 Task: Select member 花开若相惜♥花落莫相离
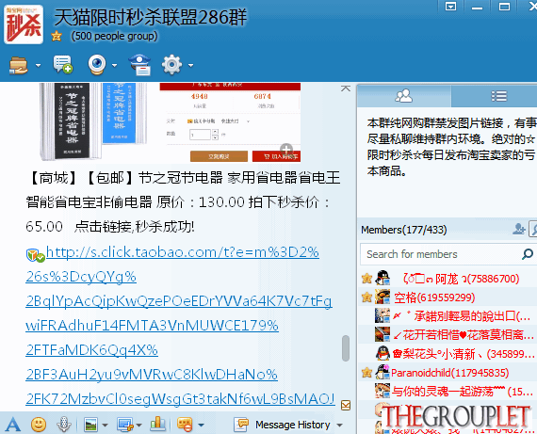[x=447, y=335]
